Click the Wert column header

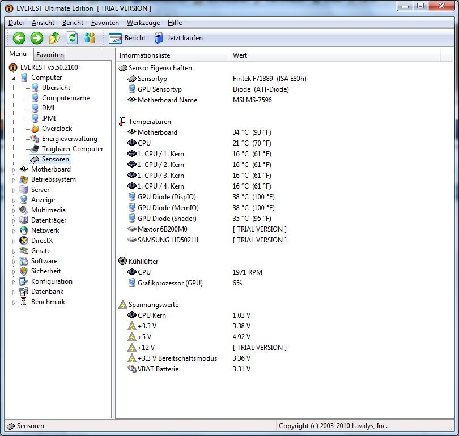pos(334,55)
